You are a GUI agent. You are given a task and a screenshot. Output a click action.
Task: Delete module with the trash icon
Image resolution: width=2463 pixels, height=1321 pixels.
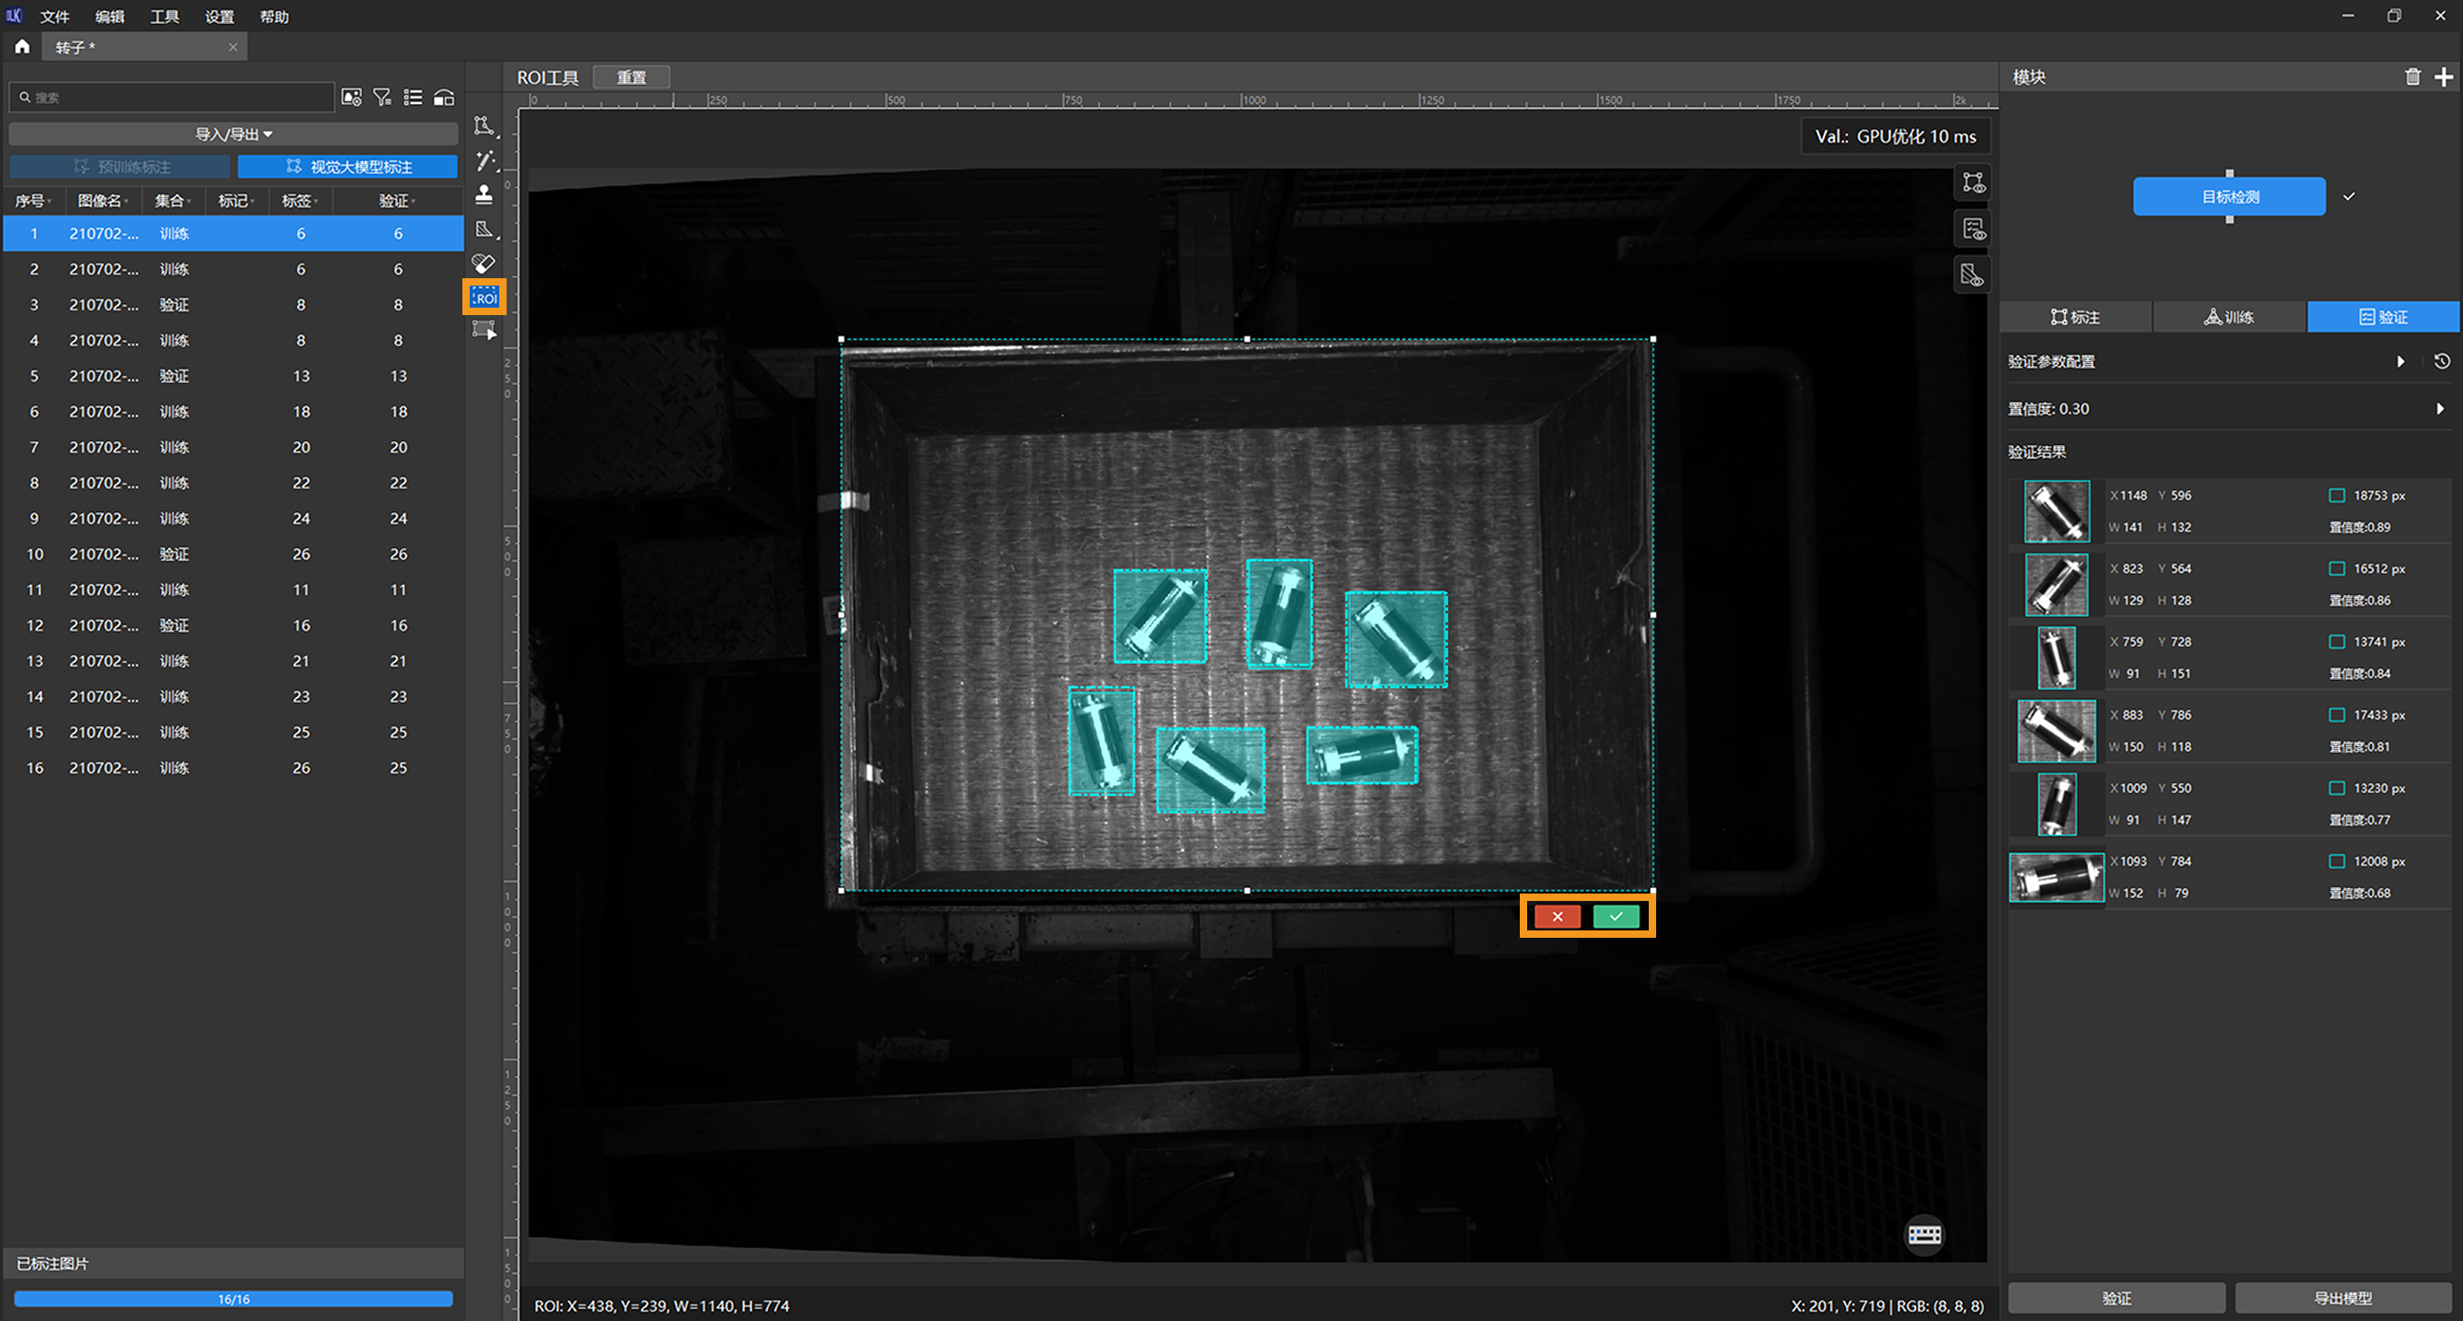coord(2412,77)
